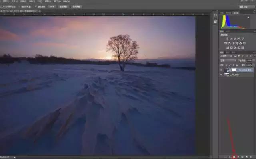
Task: Click the fit screen button
Action: [63, 7]
